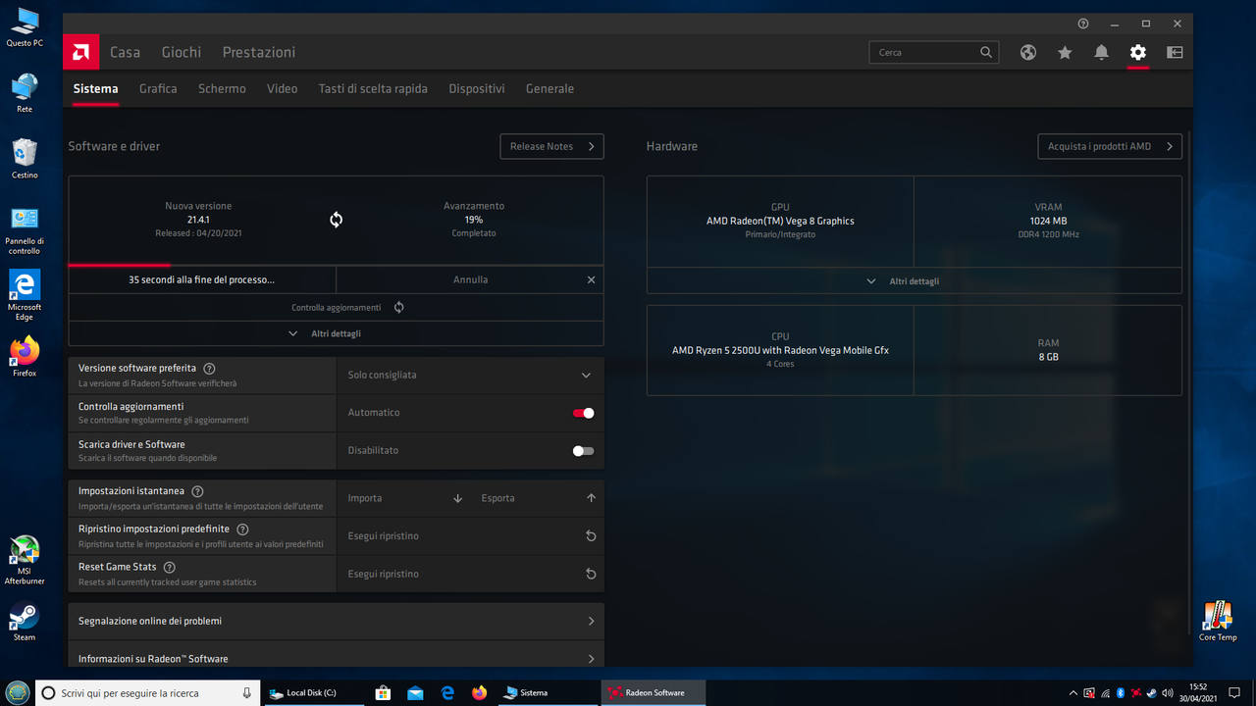Click Annulla to cancel update
This screenshot has width=1256, height=706.
(x=470, y=279)
